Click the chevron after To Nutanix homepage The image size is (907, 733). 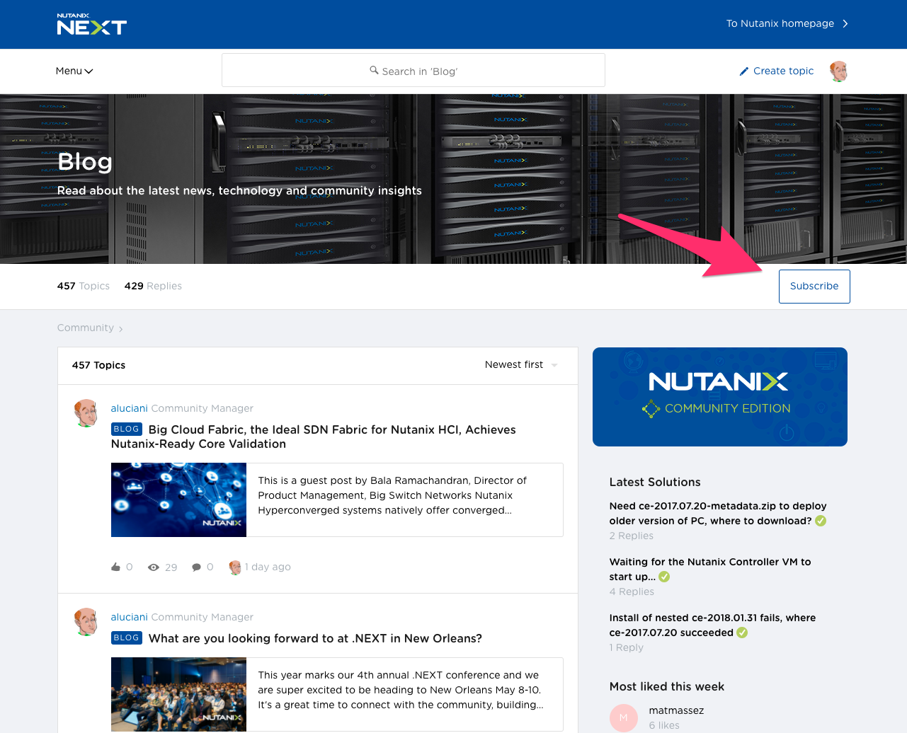[845, 23]
